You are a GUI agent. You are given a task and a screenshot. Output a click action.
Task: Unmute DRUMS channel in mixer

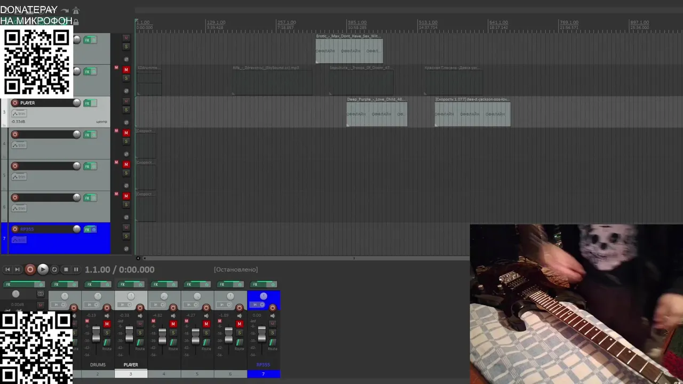click(107, 324)
